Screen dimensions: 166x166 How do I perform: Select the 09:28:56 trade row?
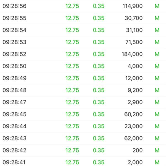pos(83,6)
